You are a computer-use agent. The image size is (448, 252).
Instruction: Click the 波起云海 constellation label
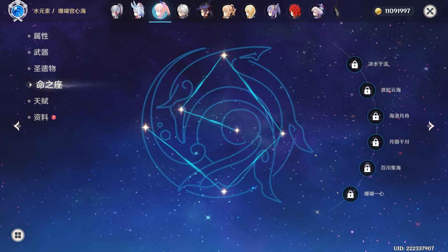tap(391, 90)
